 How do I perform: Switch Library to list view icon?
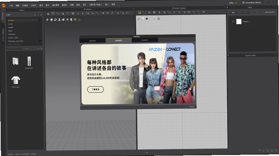click(41, 48)
